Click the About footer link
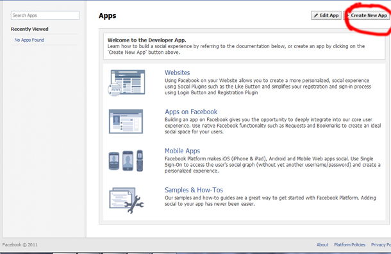The height and width of the screenshot is (254, 391). 322,245
